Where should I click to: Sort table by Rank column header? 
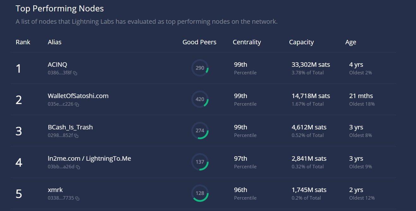pyautogui.click(x=23, y=42)
